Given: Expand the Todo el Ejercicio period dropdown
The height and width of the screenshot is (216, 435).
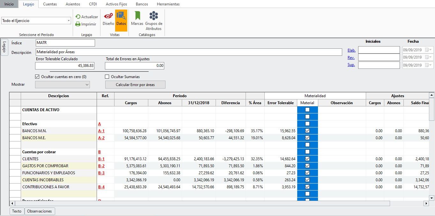Looking at the screenshot, I should click(69, 21).
